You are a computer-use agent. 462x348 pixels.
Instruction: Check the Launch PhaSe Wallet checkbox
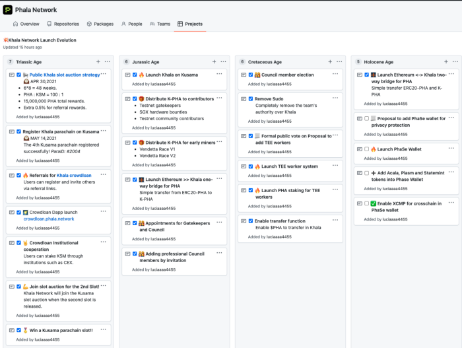click(366, 149)
